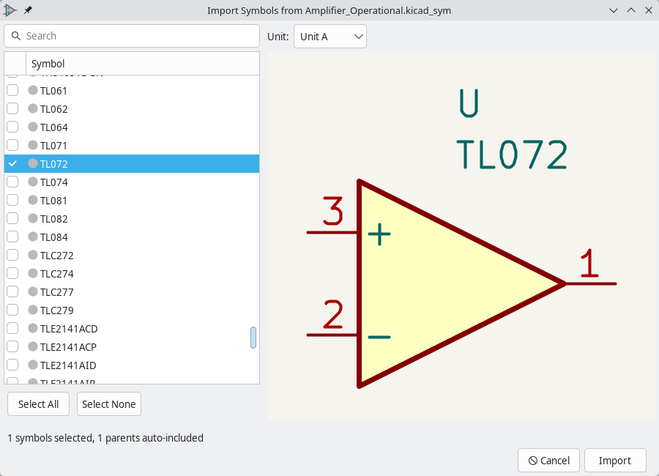Click the symbol icon beside TL082
Screen dimensions: 659x476
pos(33,218)
